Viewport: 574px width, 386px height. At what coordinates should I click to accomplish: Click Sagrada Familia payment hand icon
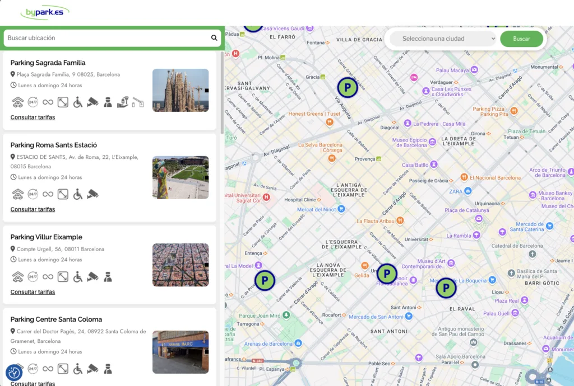click(123, 102)
